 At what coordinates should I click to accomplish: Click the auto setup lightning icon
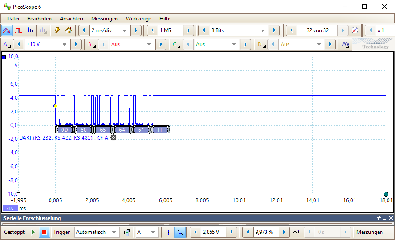coord(57,30)
